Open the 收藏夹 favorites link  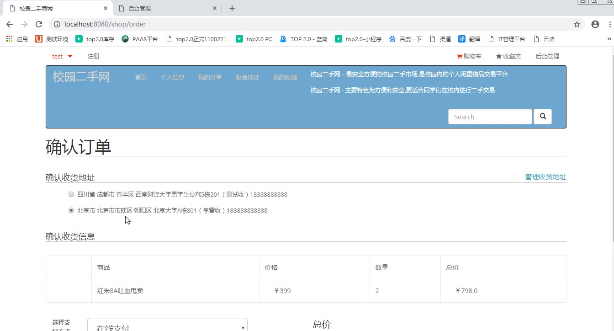[508, 56]
